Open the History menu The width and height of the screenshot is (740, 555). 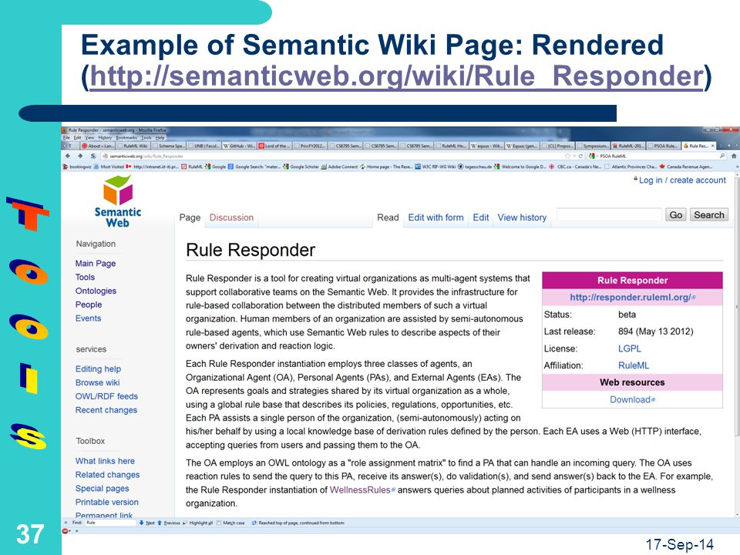(105, 137)
